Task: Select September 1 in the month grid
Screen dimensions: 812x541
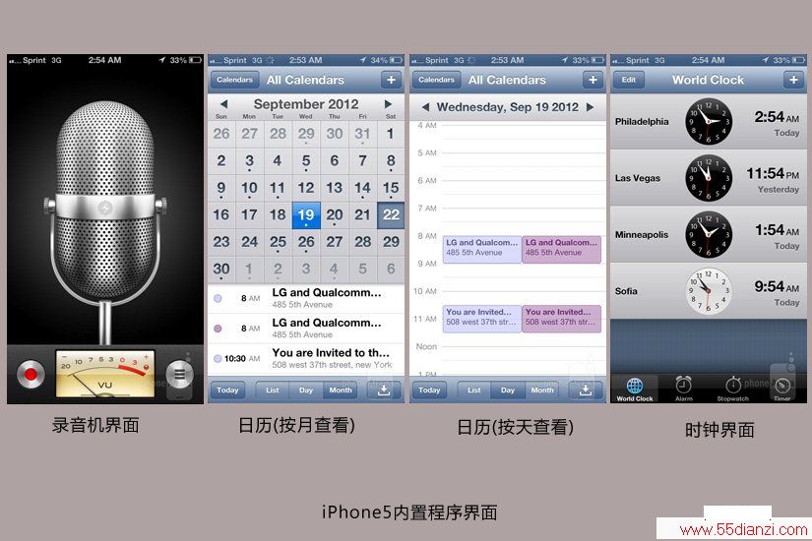Action: 391,134
